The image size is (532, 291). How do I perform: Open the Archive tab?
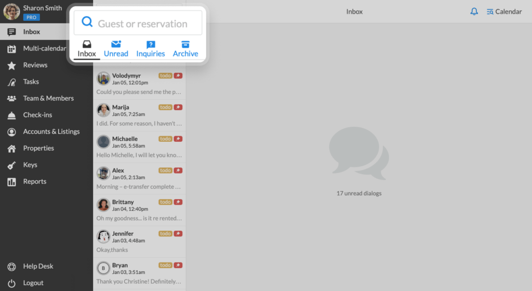(x=185, y=49)
